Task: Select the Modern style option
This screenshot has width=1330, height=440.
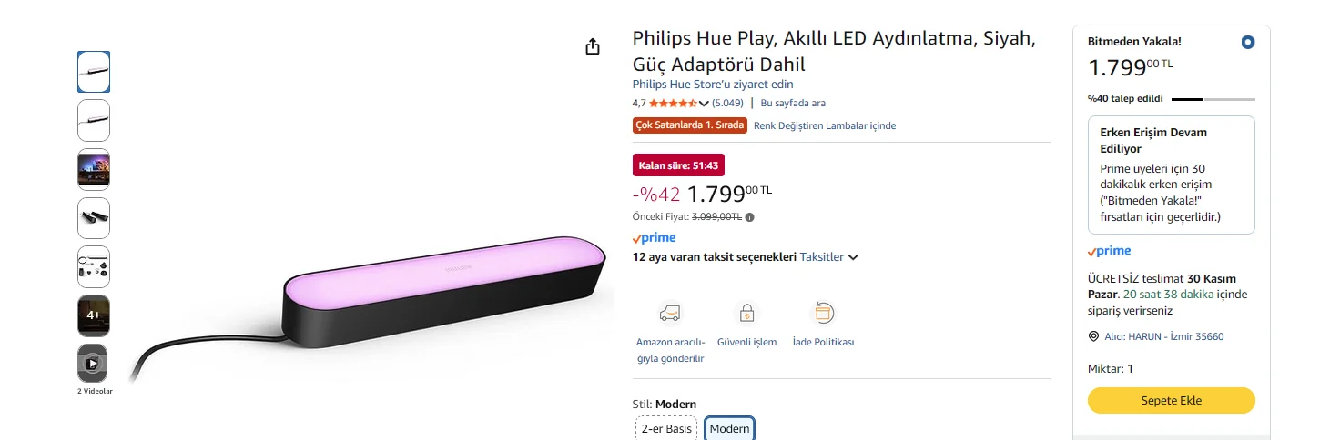Action: [x=729, y=428]
